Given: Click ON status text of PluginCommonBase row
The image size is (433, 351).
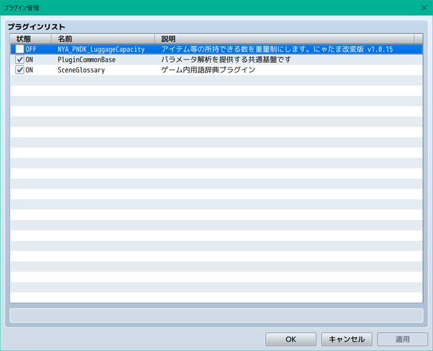Looking at the screenshot, I should [29, 60].
